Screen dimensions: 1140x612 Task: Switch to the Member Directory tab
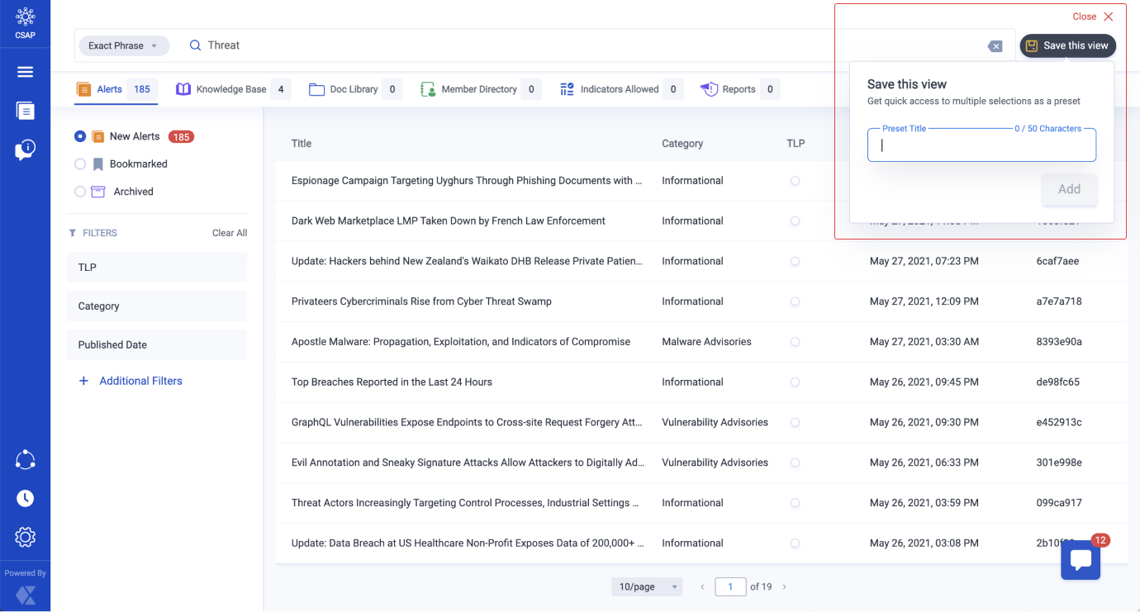click(478, 89)
